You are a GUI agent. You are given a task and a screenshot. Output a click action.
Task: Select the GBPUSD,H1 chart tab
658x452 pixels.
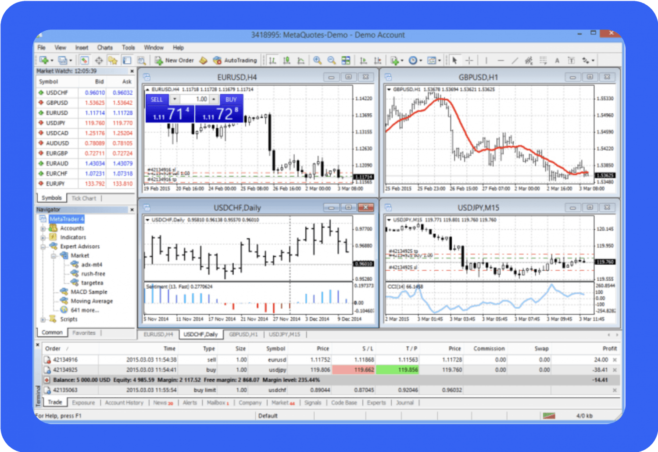(x=243, y=334)
